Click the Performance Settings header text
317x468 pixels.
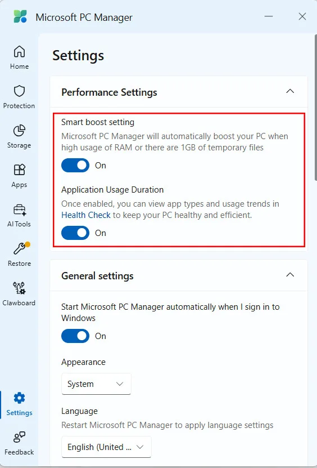tap(109, 92)
